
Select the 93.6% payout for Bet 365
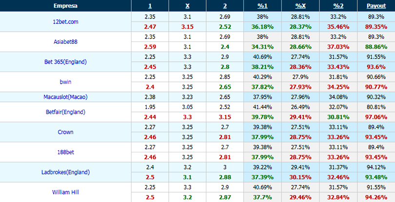376,67
